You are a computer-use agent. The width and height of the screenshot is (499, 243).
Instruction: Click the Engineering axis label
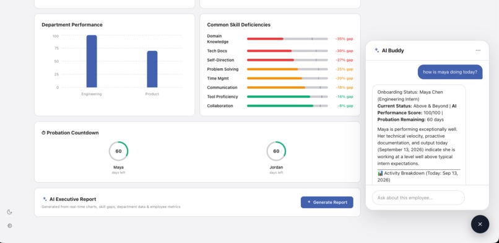(x=92, y=94)
